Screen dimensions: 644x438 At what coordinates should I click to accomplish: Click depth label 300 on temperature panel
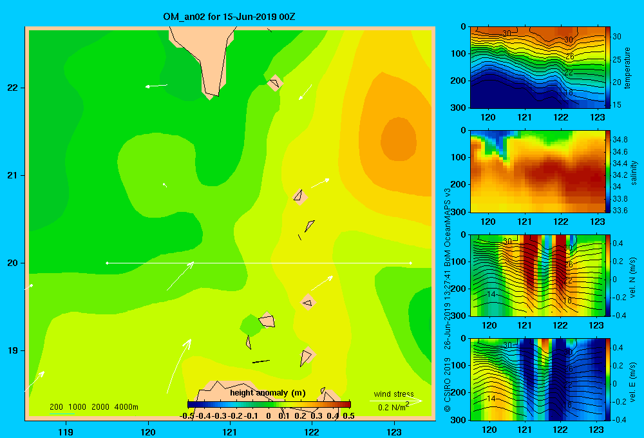(459, 108)
